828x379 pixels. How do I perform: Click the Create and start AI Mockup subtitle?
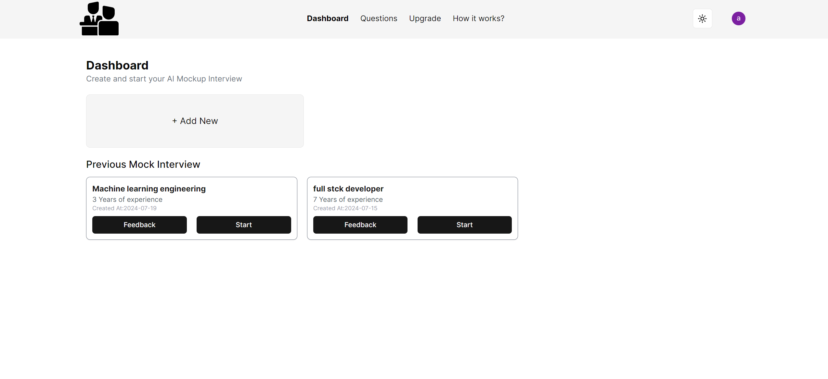[x=164, y=79]
